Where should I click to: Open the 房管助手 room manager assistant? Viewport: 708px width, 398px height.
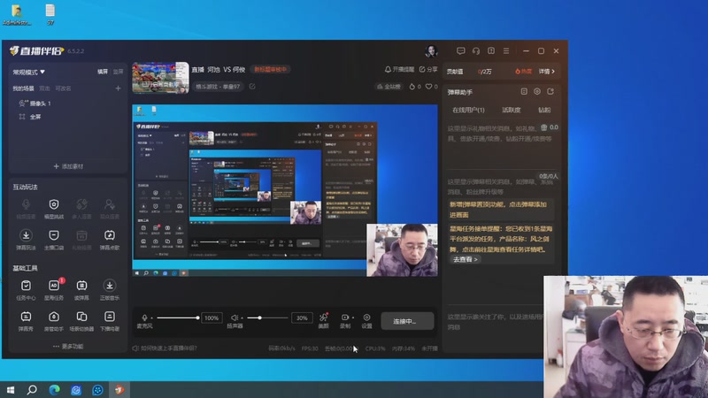[x=54, y=321]
